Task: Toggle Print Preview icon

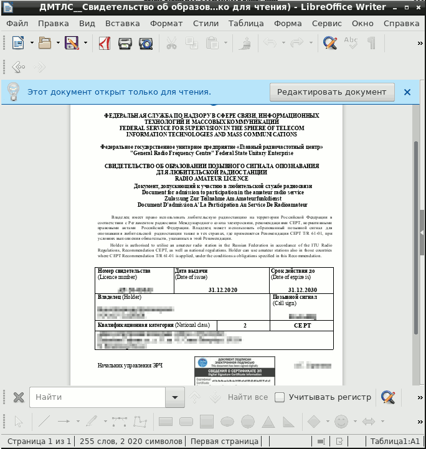Action: point(146,44)
